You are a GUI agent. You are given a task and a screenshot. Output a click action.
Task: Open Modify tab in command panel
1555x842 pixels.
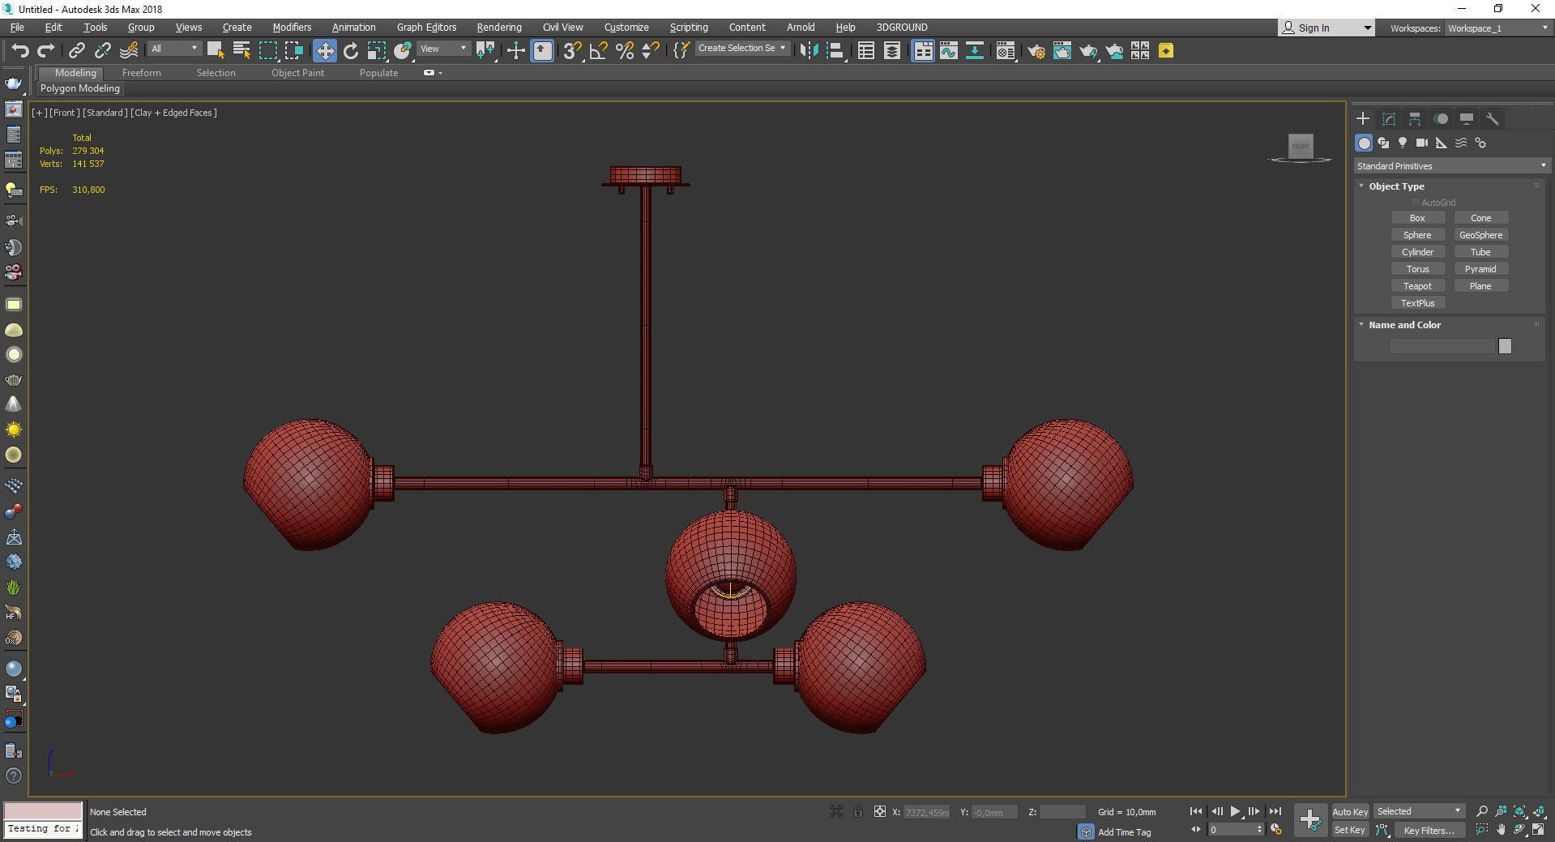pos(1389,119)
